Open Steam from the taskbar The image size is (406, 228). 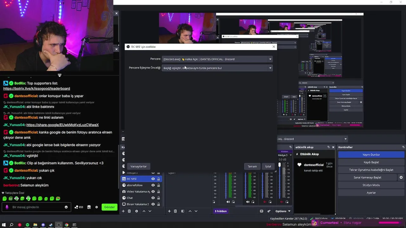click(x=51, y=225)
